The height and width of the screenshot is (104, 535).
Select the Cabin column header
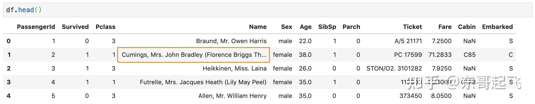(467, 27)
